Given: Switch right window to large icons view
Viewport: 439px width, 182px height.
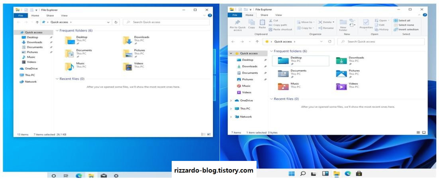Looking at the screenshot, I should 424,132.
